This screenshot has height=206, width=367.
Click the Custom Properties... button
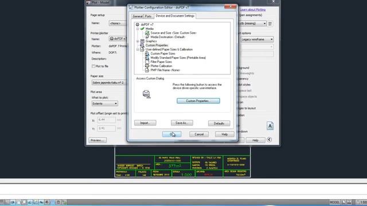(x=198, y=101)
